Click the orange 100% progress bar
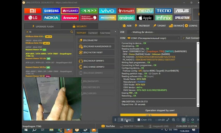221x133 pixels. point(148,115)
